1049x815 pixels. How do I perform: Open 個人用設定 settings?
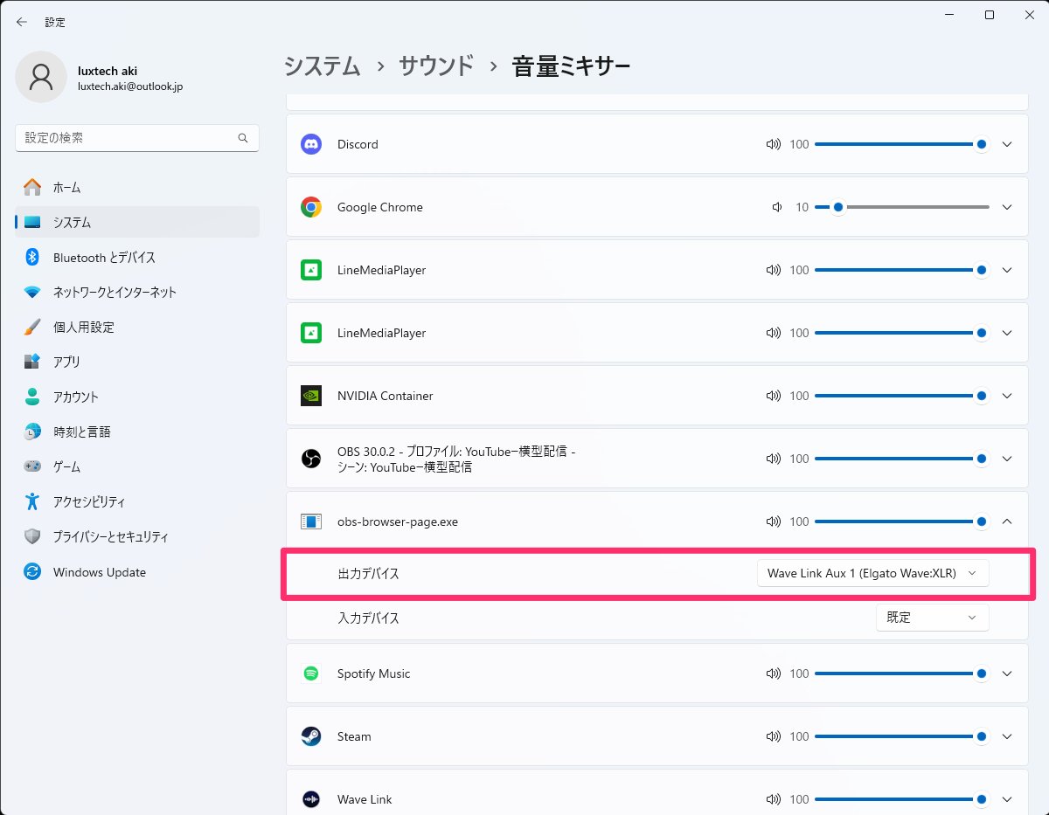(x=137, y=327)
